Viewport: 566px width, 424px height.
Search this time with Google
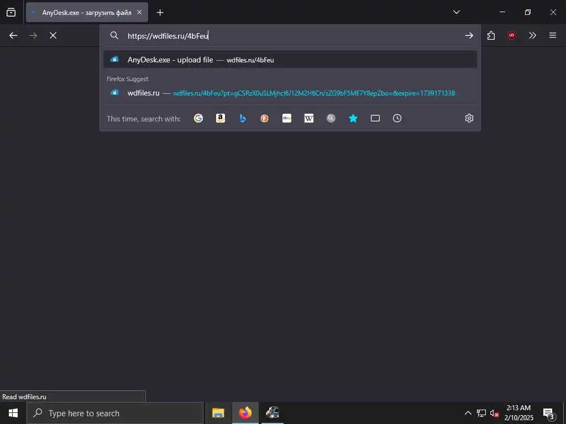[x=198, y=118]
